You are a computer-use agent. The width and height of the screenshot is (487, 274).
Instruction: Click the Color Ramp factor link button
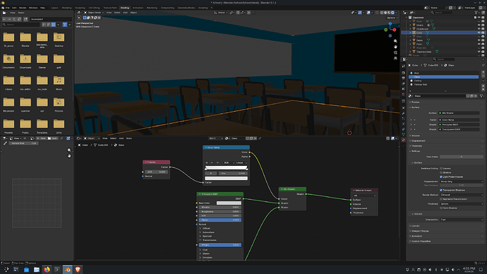(459, 120)
